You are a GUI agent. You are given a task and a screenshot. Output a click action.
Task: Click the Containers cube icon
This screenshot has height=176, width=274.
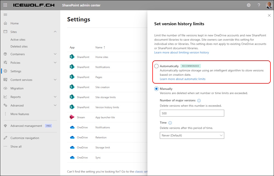click(x=5, y=54)
